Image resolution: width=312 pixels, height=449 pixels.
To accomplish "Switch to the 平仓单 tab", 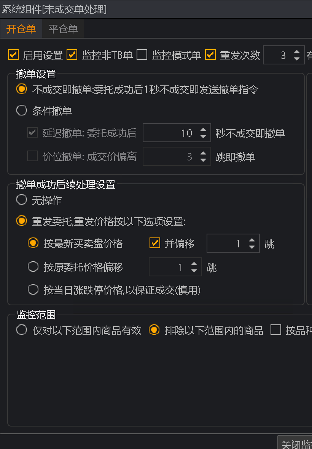I will [63, 29].
